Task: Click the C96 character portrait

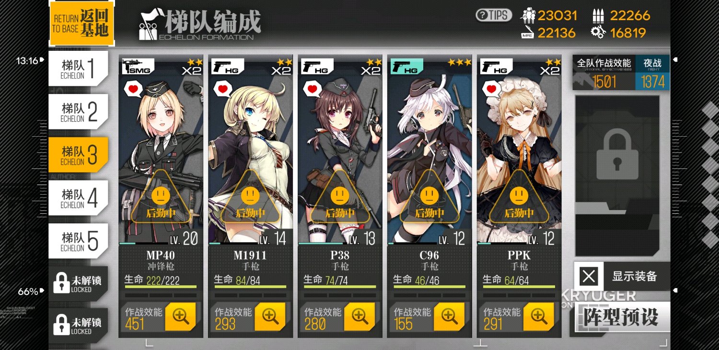Action: [429, 149]
